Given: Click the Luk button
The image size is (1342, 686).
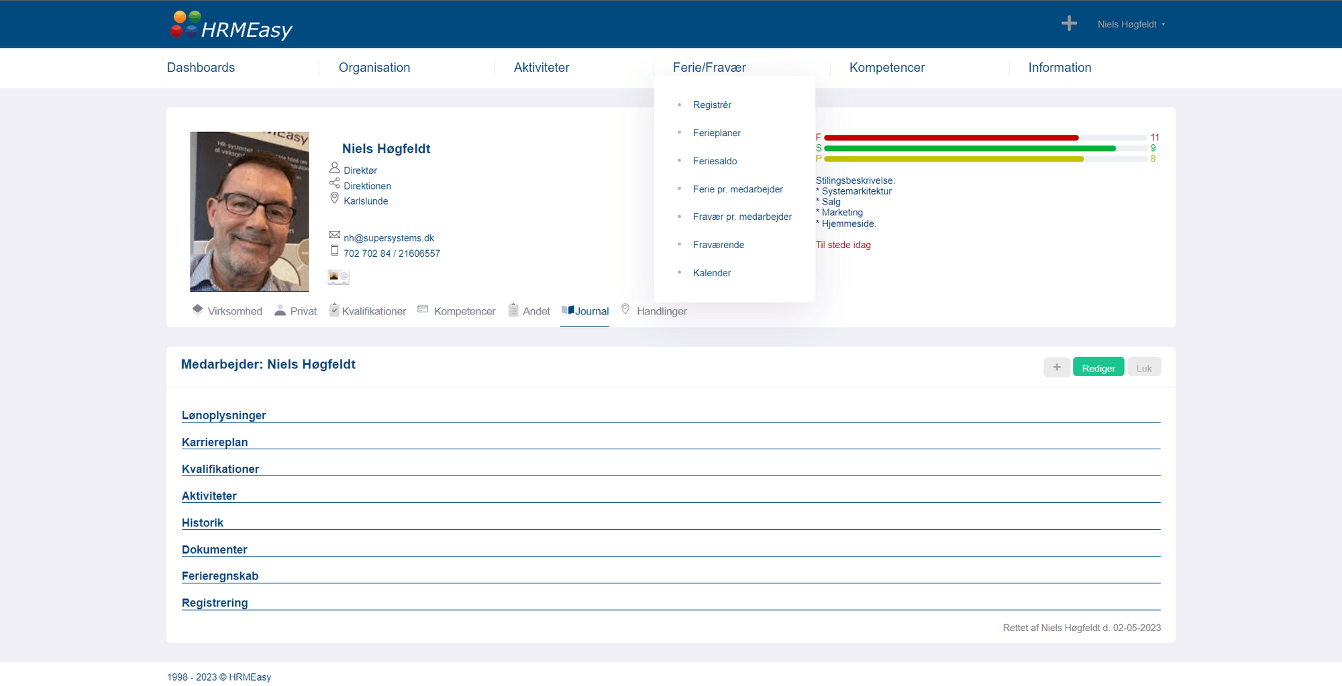Looking at the screenshot, I should coord(1144,367).
